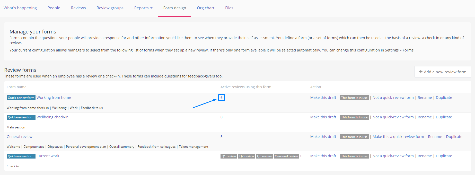Unset quick-review for Wellbeing check-in form
Image resolution: width=475 pixels, height=175 pixels.
pos(393,117)
